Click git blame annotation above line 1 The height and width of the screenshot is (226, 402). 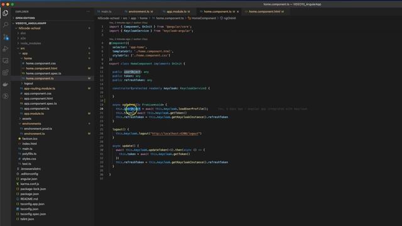click(x=128, y=23)
